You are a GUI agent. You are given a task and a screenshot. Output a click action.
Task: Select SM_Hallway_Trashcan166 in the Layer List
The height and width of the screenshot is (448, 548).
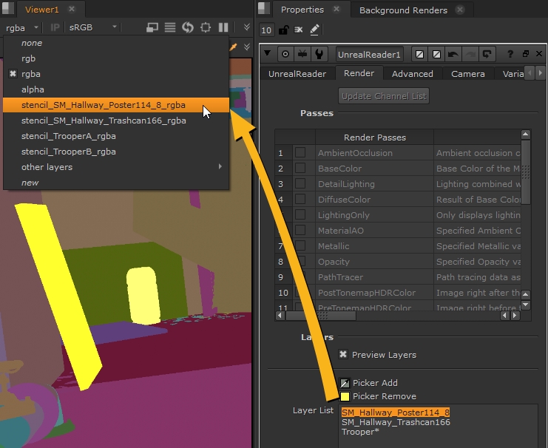click(396, 422)
